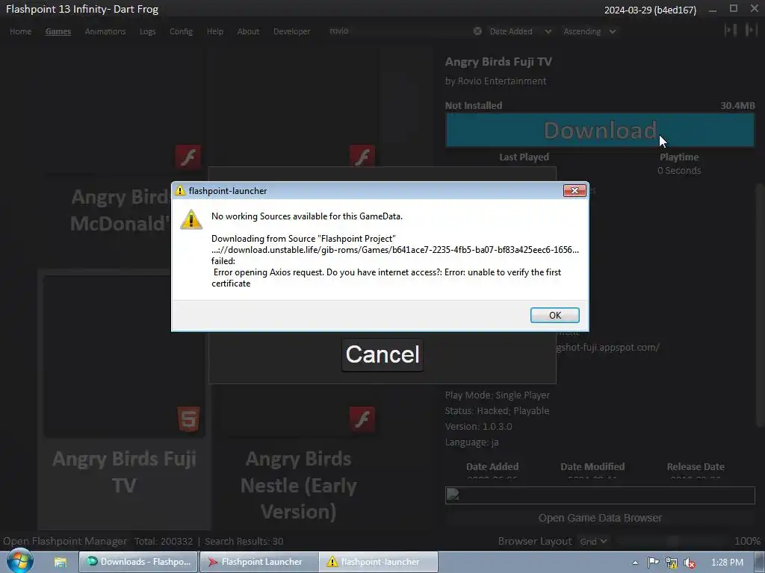Open the Config tab
This screenshot has width=765, height=573.
tap(181, 31)
